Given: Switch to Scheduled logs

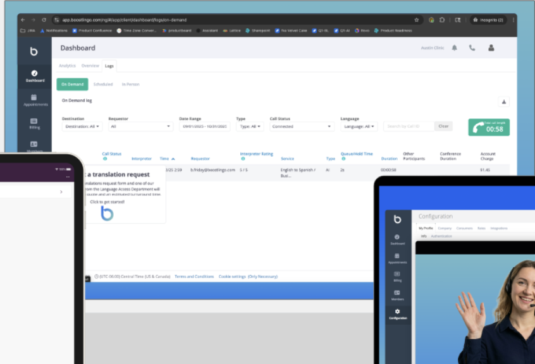Looking at the screenshot, I should [103, 85].
